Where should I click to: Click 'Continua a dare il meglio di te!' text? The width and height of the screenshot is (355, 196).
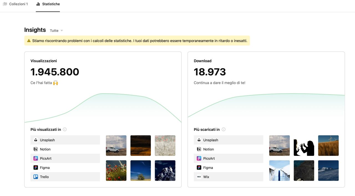tap(219, 83)
